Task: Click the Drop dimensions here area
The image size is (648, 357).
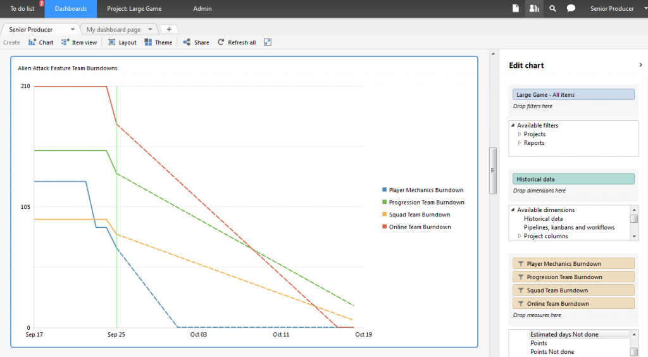Action: [x=539, y=191]
